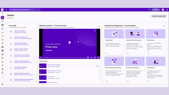Viewport: 169px width, 95px height.
Task: Click the Live Overview thumbnail
Action: pyautogui.click(x=43, y=78)
